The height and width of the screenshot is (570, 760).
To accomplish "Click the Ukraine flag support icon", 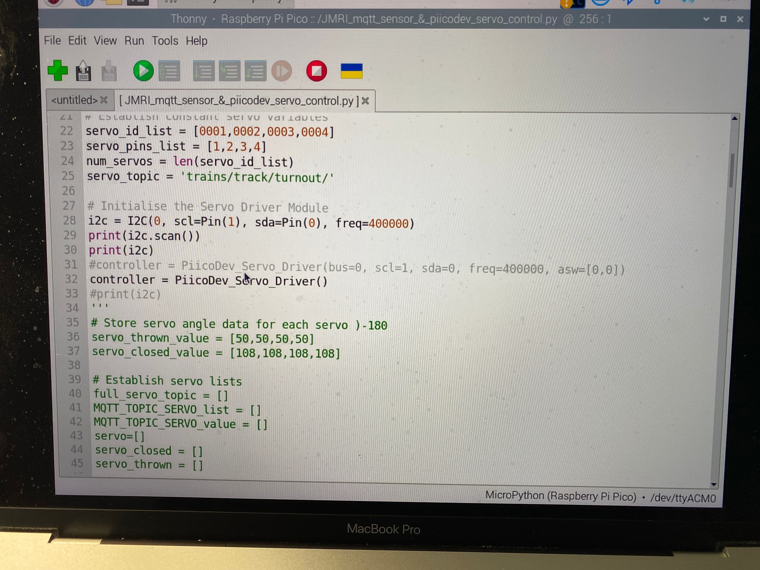I will coord(351,71).
